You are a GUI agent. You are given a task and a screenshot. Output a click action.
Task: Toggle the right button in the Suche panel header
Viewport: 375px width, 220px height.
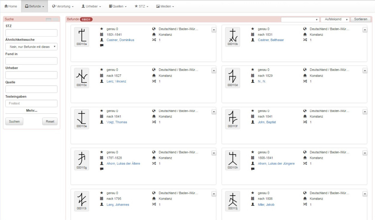(x=55, y=20)
